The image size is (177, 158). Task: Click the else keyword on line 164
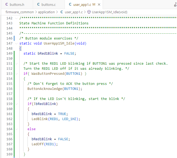pos(31,129)
